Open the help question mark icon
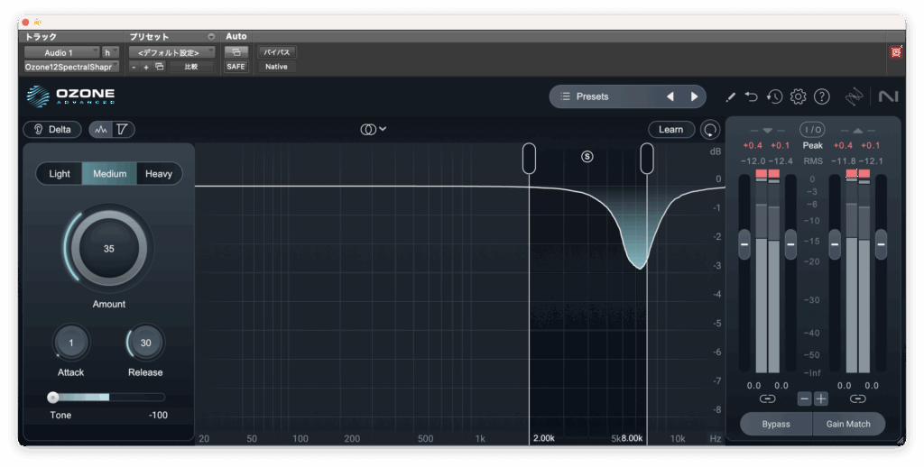 pyautogui.click(x=821, y=96)
